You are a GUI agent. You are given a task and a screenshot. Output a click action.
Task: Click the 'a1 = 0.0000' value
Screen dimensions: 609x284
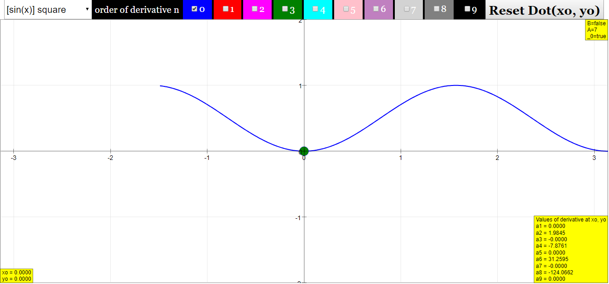551,226
